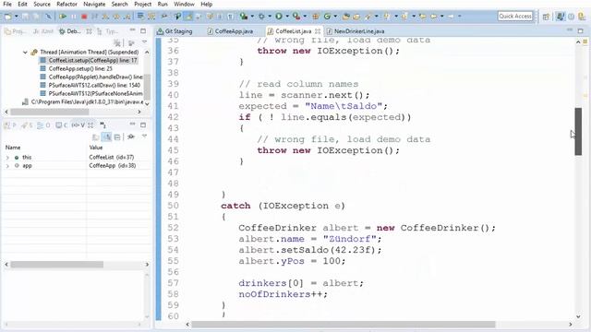Expand the 'this' variable row
The image size is (591, 332).
point(7,158)
